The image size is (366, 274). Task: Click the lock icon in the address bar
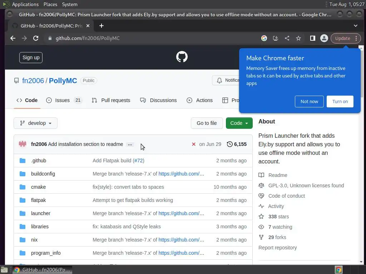click(50, 38)
